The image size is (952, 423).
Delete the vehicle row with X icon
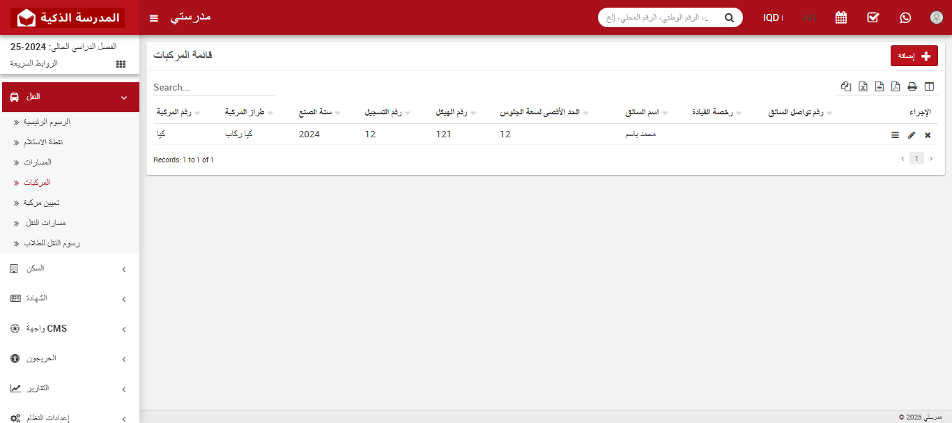pos(928,135)
